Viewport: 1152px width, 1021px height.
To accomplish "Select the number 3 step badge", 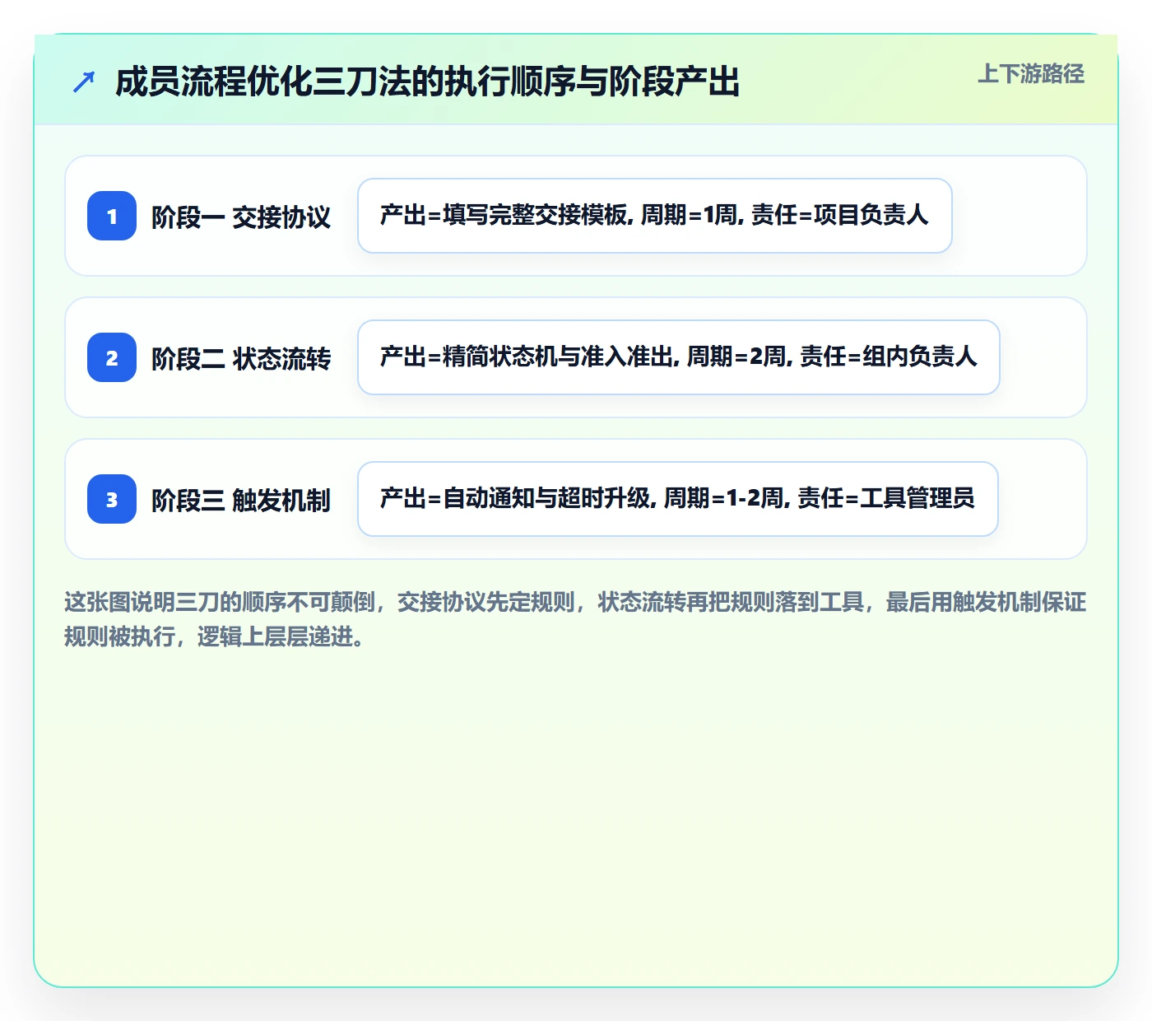I will point(112,499).
